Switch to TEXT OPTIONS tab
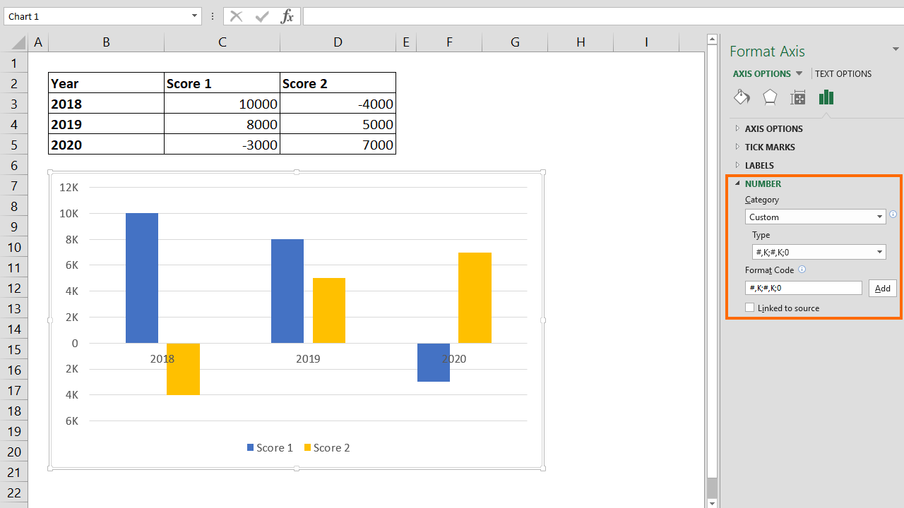The image size is (904, 508). 843,73
